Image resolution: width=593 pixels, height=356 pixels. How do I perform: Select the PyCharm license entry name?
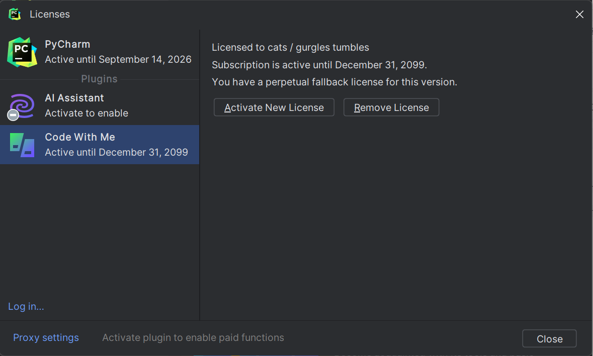coord(67,44)
